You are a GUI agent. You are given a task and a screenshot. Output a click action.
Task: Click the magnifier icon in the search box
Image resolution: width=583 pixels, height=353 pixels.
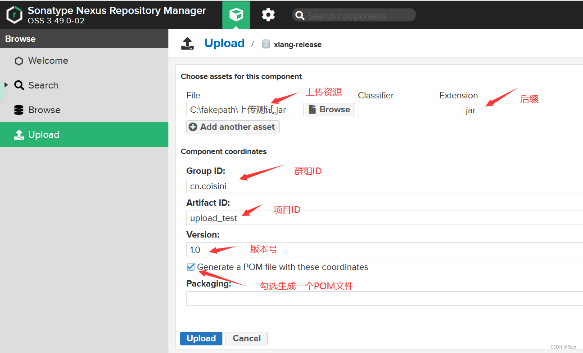coord(300,16)
